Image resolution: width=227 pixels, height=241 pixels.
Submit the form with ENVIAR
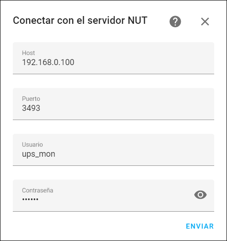point(200,226)
